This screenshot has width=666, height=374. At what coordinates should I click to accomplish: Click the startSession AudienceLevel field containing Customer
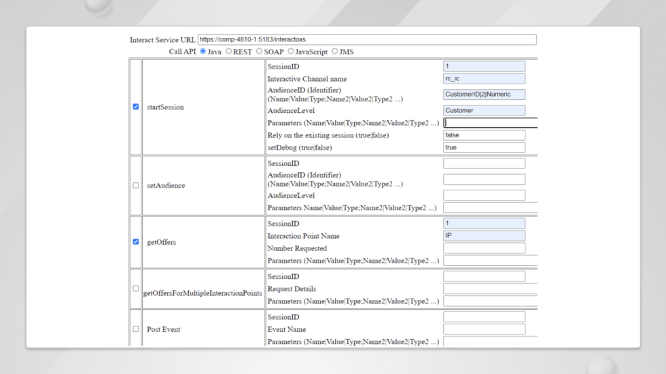click(x=484, y=110)
